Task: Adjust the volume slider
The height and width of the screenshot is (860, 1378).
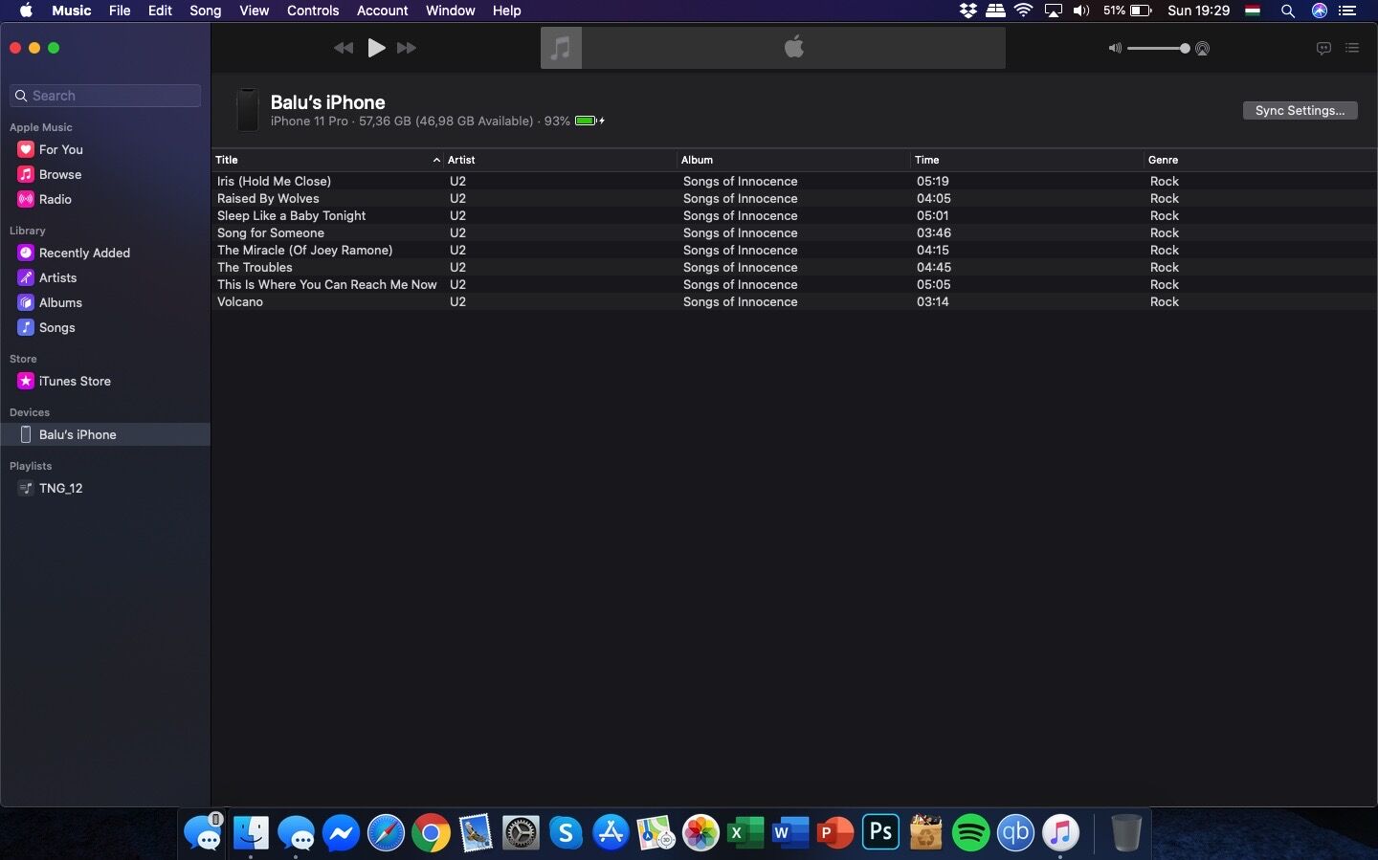Action: (1158, 48)
